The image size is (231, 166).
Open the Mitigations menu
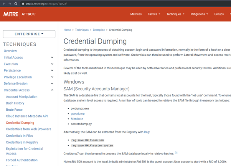click(x=199, y=14)
